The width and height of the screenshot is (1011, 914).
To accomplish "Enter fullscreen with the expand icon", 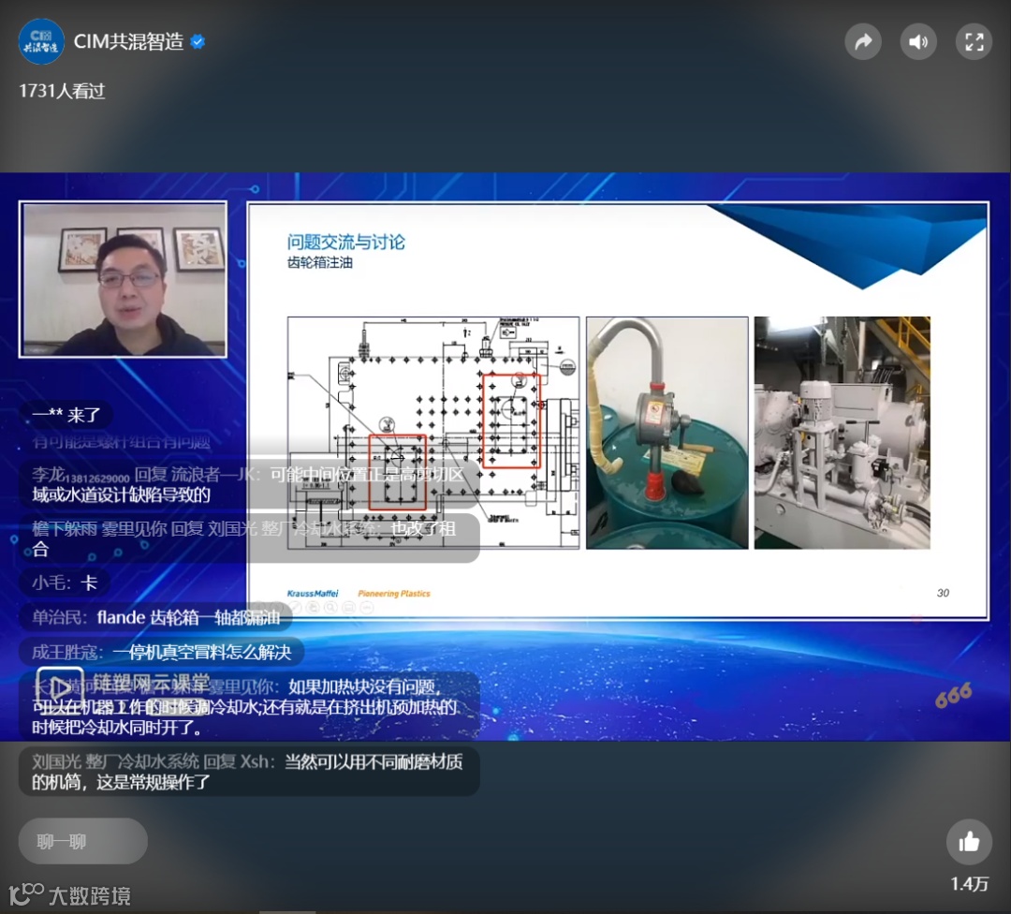I will pos(974,42).
